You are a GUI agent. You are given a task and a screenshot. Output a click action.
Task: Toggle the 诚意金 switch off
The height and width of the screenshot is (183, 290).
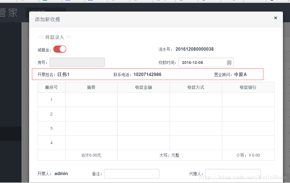tap(60, 49)
